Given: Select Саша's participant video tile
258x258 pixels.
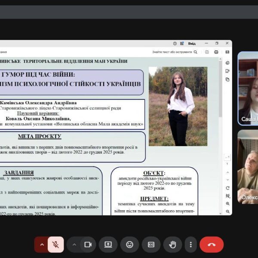Looking at the screenshot, I should [248, 88].
